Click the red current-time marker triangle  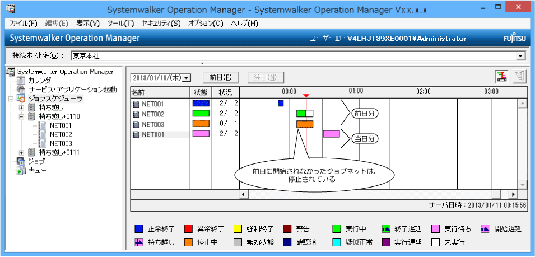tap(306, 96)
